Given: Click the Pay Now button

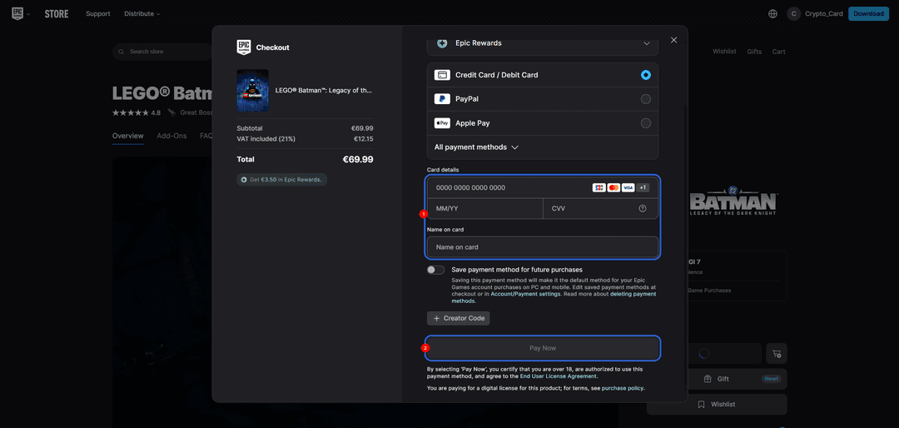Looking at the screenshot, I should click(x=543, y=348).
